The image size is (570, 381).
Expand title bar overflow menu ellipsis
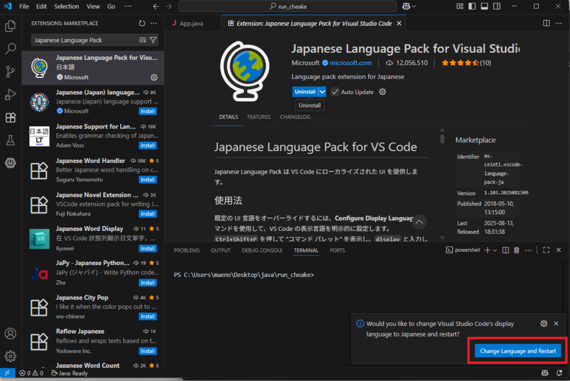coord(128,6)
